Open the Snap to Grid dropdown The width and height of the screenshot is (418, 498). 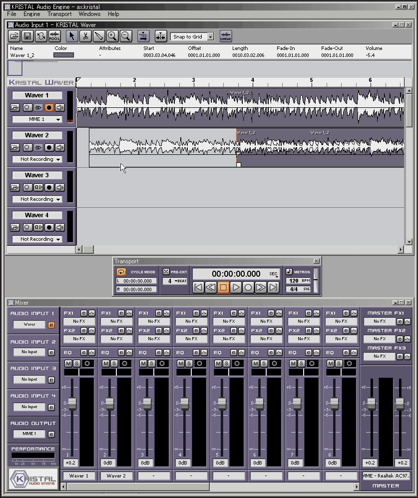[x=210, y=36]
